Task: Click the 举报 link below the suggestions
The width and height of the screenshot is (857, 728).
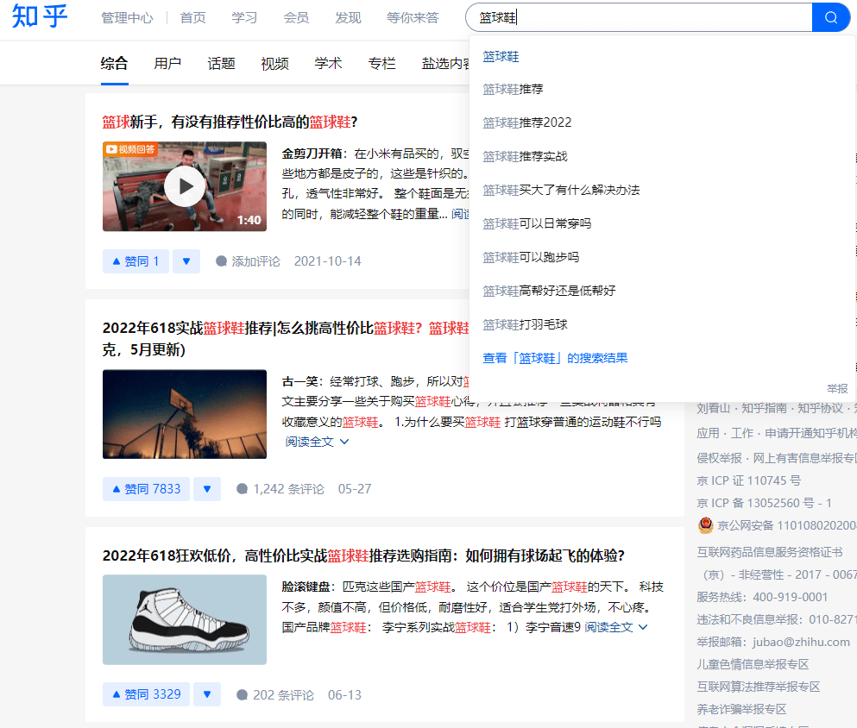Action: point(836,388)
